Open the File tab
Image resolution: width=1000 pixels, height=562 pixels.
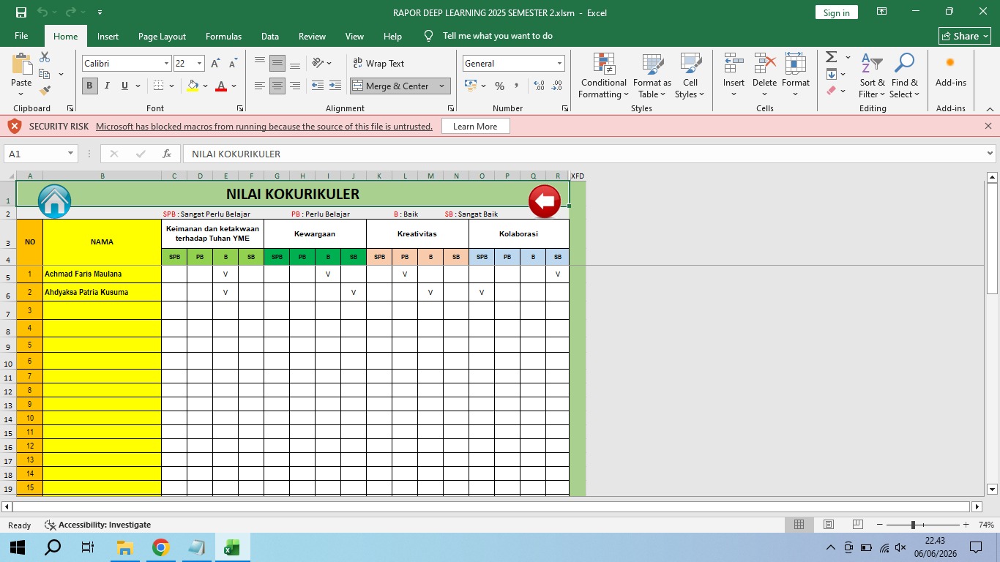pos(21,36)
